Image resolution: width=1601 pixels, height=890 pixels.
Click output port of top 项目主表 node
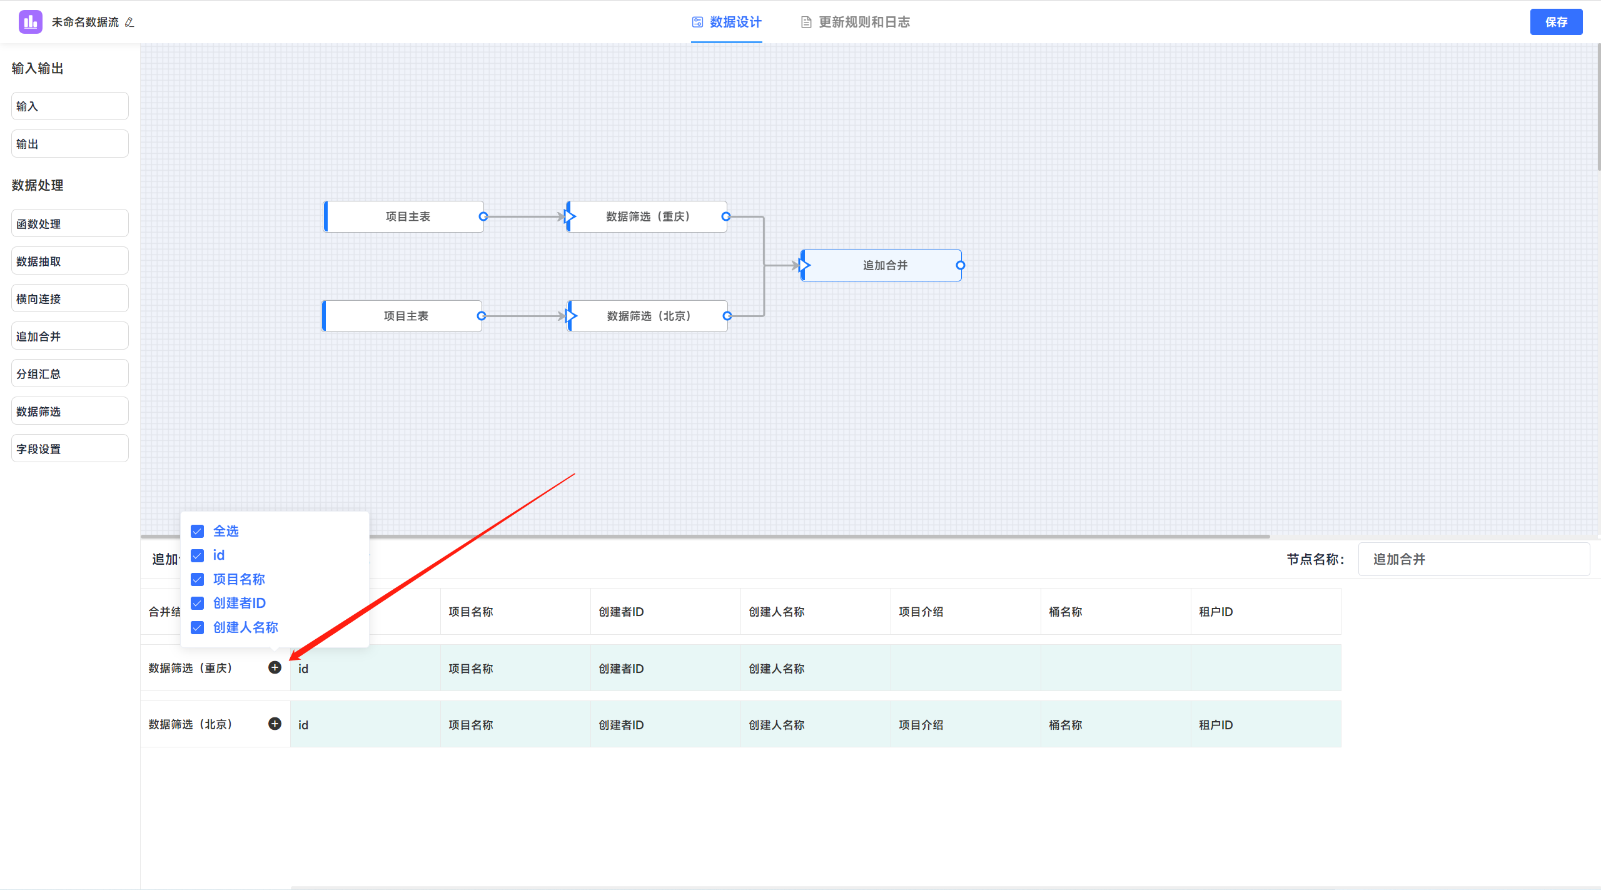(x=483, y=216)
